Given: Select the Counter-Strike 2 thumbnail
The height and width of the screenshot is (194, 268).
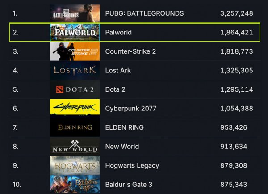Looking at the screenshot, I should click(x=75, y=51).
